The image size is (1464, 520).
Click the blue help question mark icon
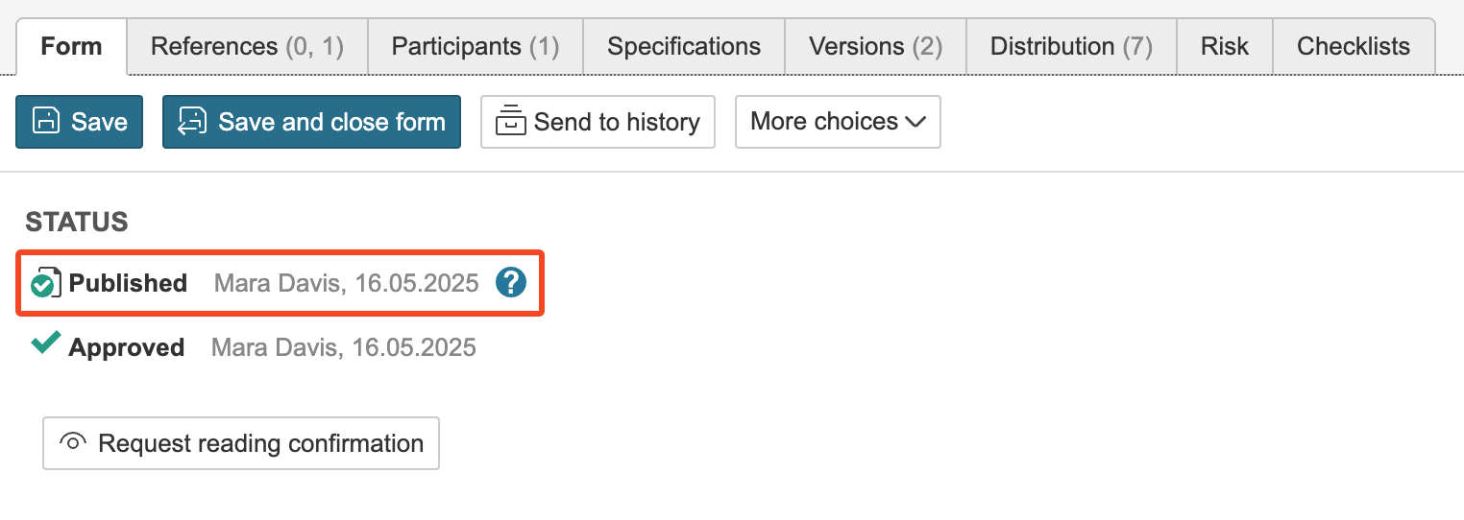(511, 283)
